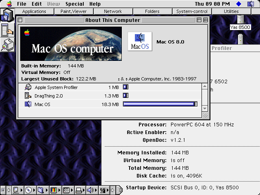The width and height of the screenshot is (260, 195).
Task: Click the Mac OS 18.3 MB memory bar
Action: pos(160,104)
